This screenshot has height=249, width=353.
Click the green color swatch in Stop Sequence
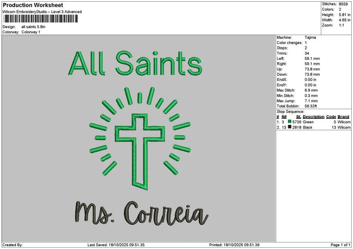pyautogui.click(x=289, y=122)
